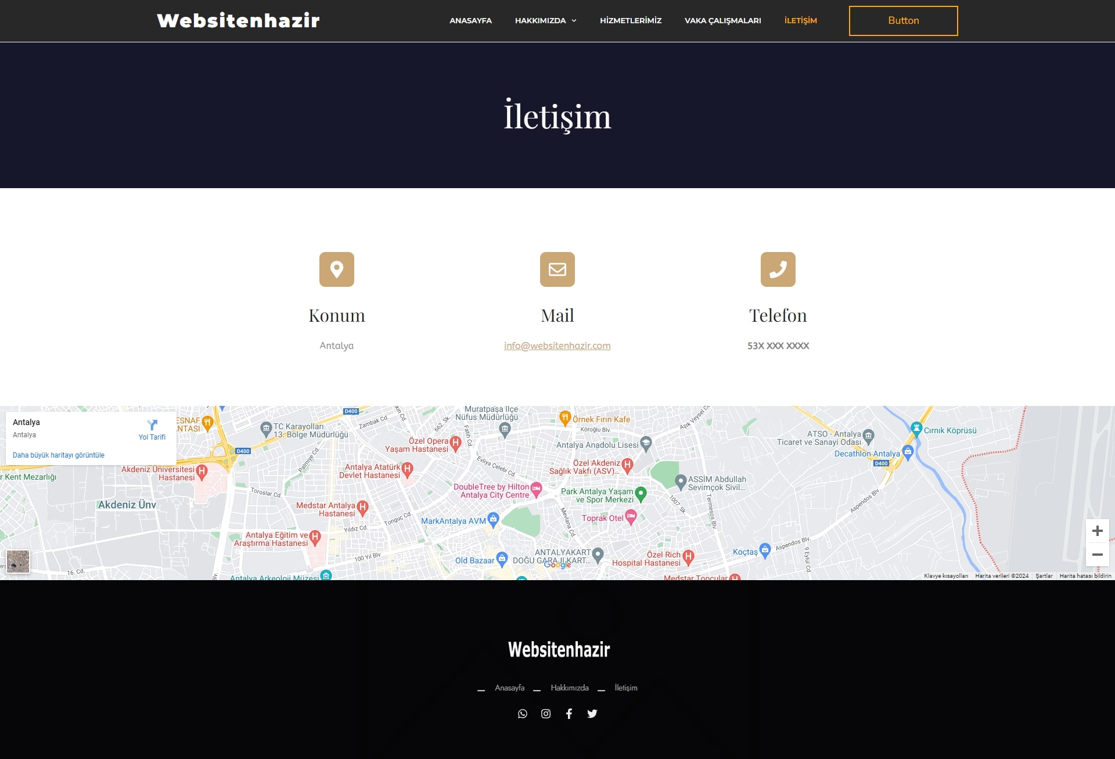Screen dimensions: 1115x759
Task: Click the Konum location pin icon
Action: (x=337, y=269)
